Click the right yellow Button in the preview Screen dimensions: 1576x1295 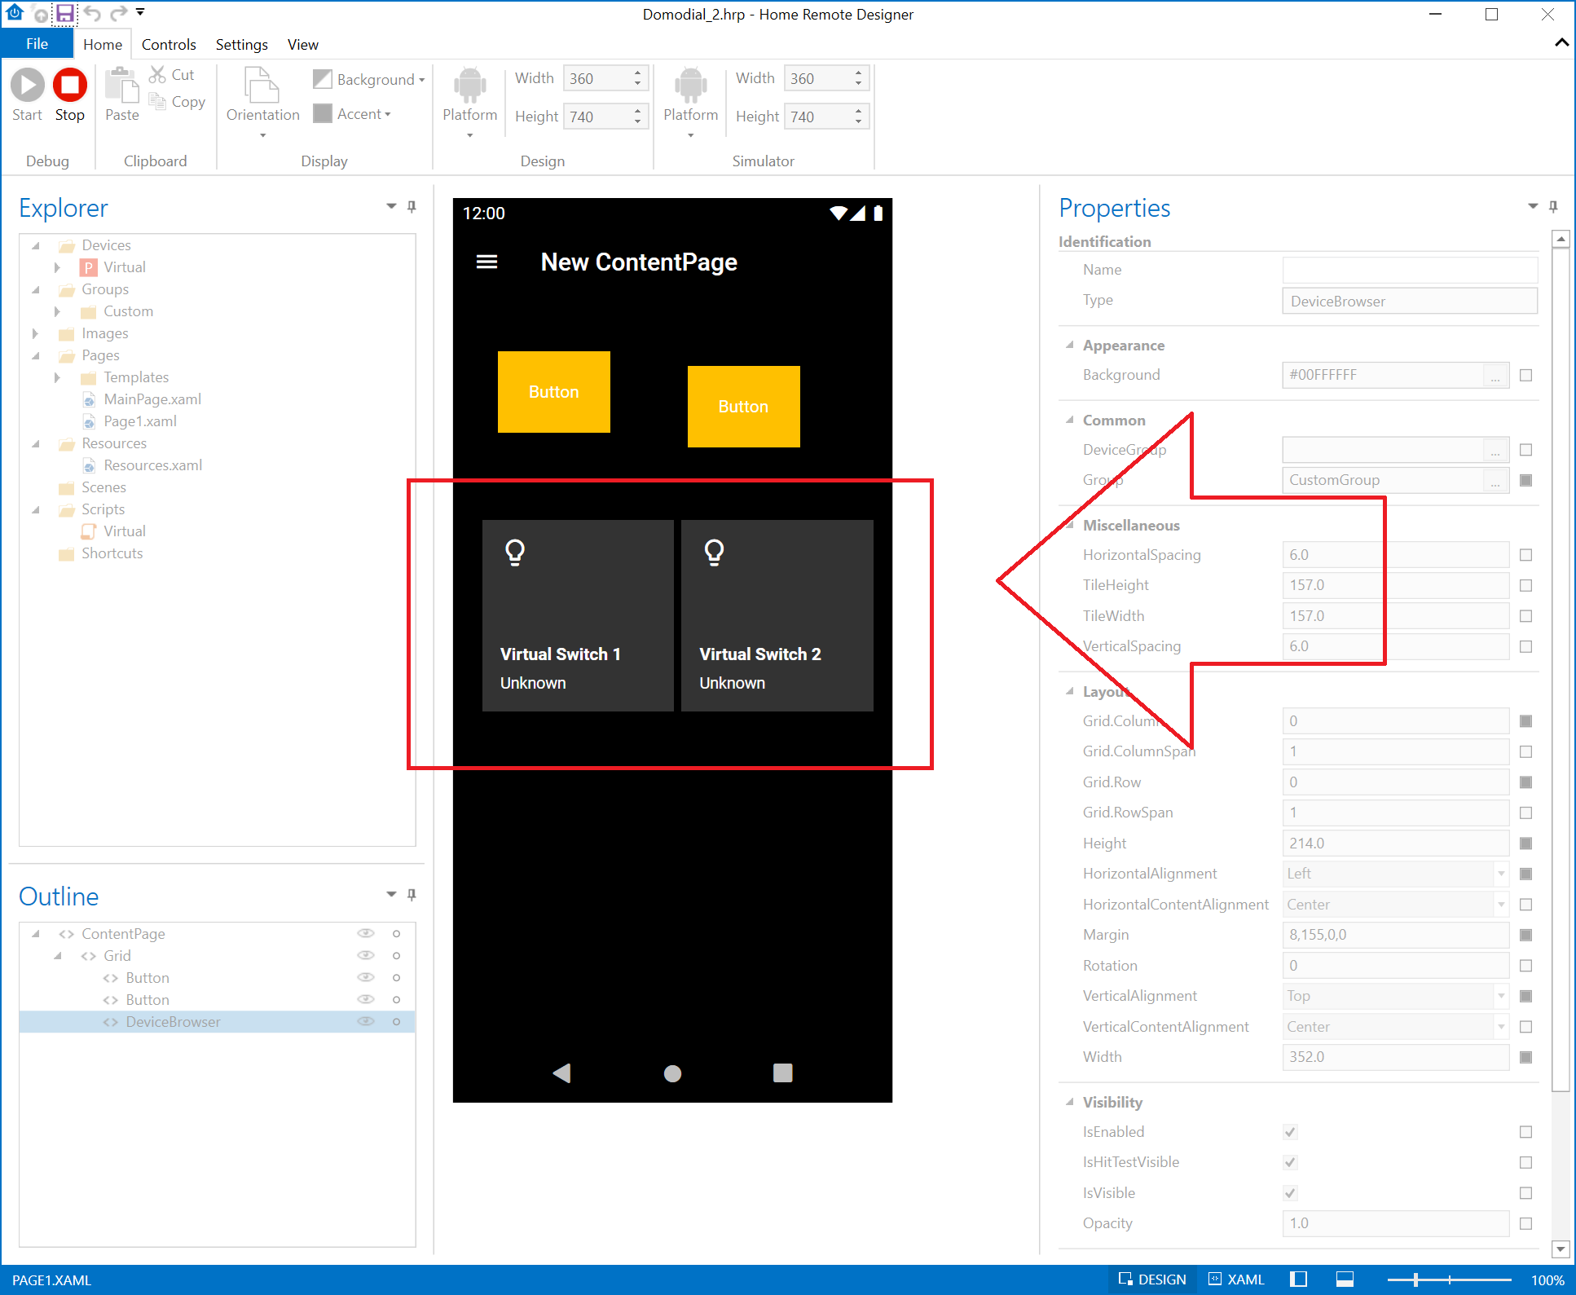pyautogui.click(x=743, y=407)
